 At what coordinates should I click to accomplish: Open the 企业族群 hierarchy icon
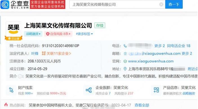pos(89,90)
